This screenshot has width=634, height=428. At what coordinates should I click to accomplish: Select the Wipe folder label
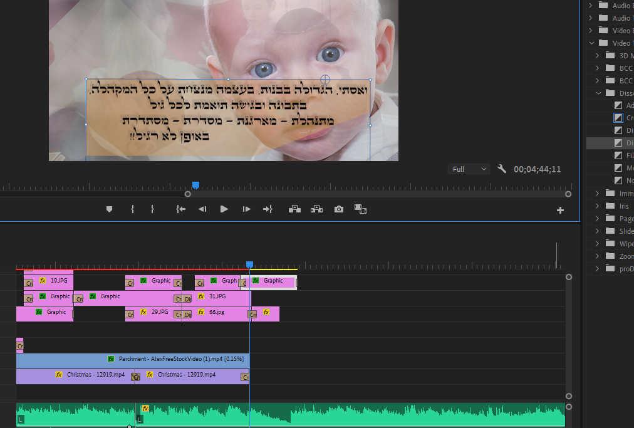(x=626, y=244)
